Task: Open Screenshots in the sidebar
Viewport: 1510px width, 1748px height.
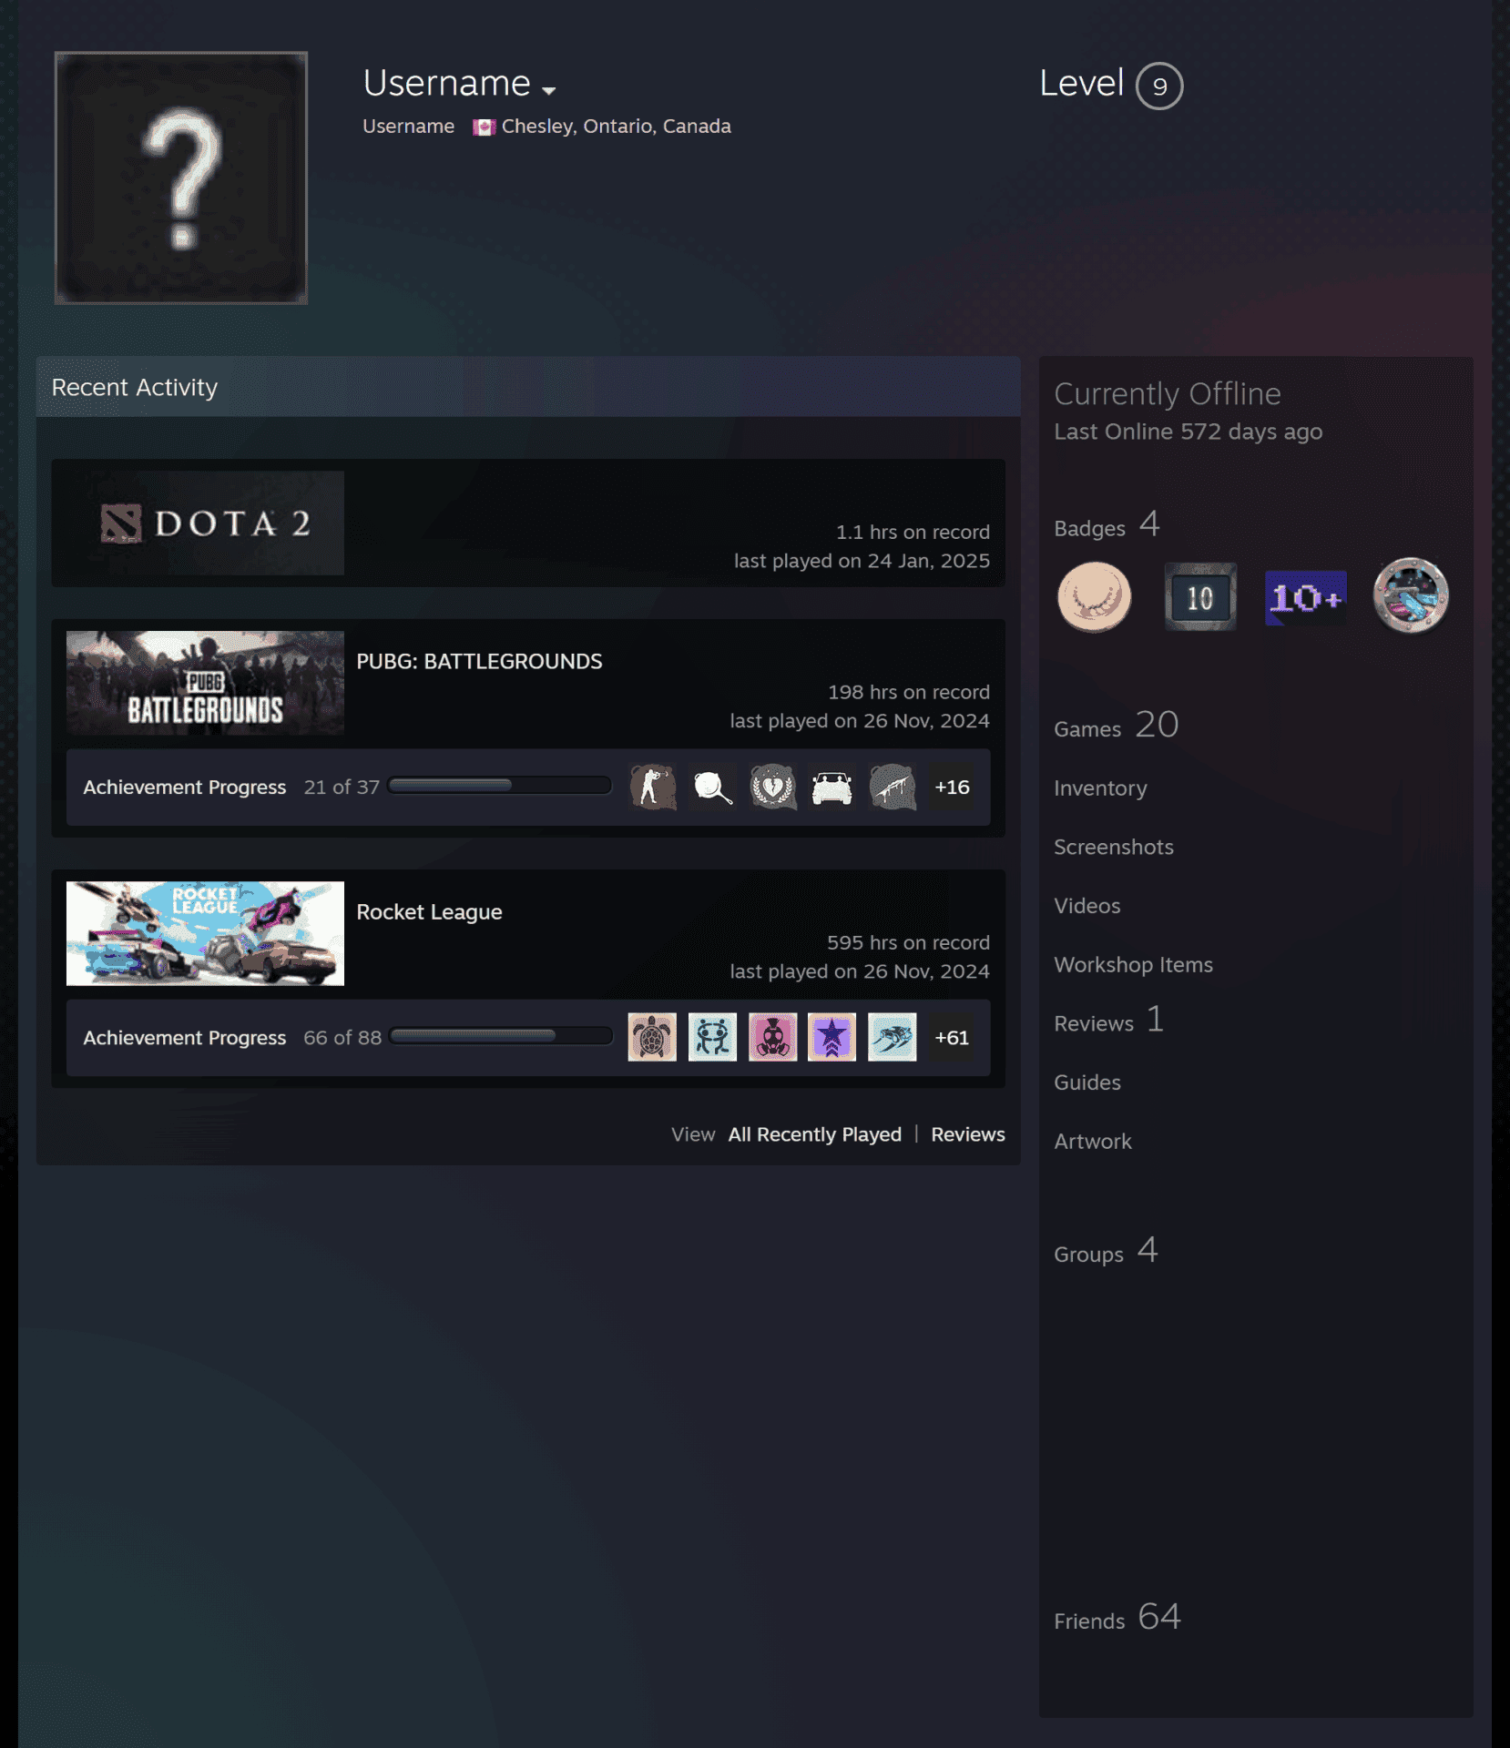Action: 1113,848
